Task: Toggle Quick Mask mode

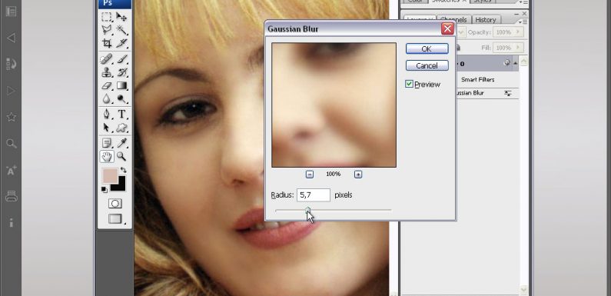Action: pyautogui.click(x=115, y=204)
